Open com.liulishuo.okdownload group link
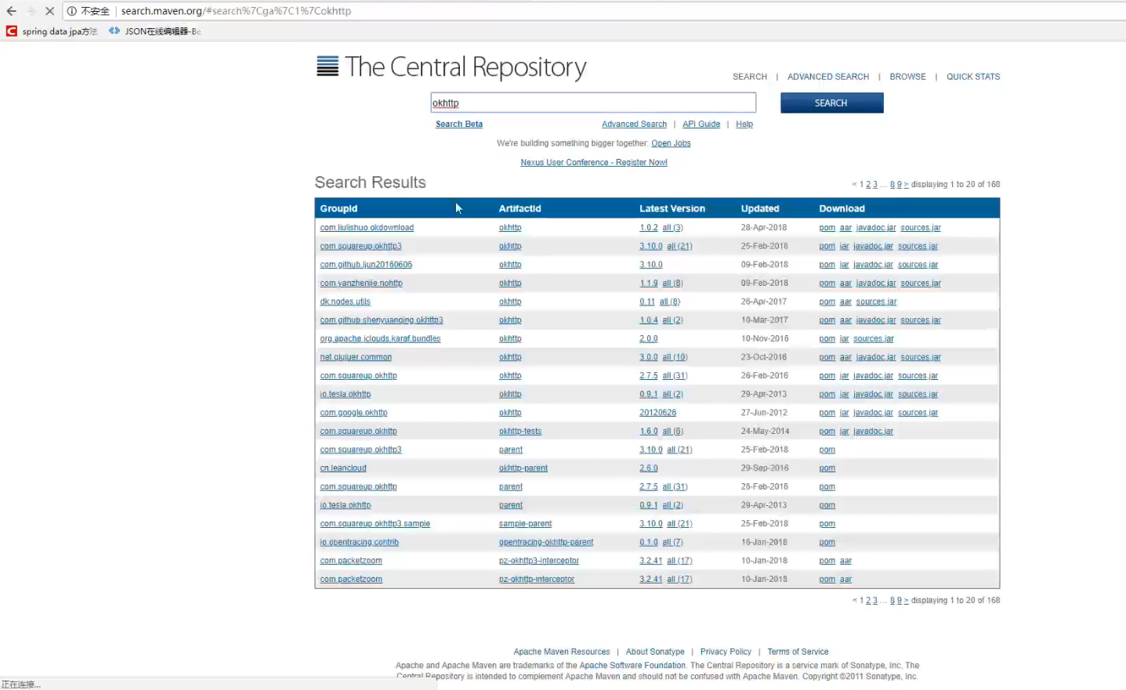Image resolution: width=1126 pixels, height=690 pixels. [x=367, y=228]
